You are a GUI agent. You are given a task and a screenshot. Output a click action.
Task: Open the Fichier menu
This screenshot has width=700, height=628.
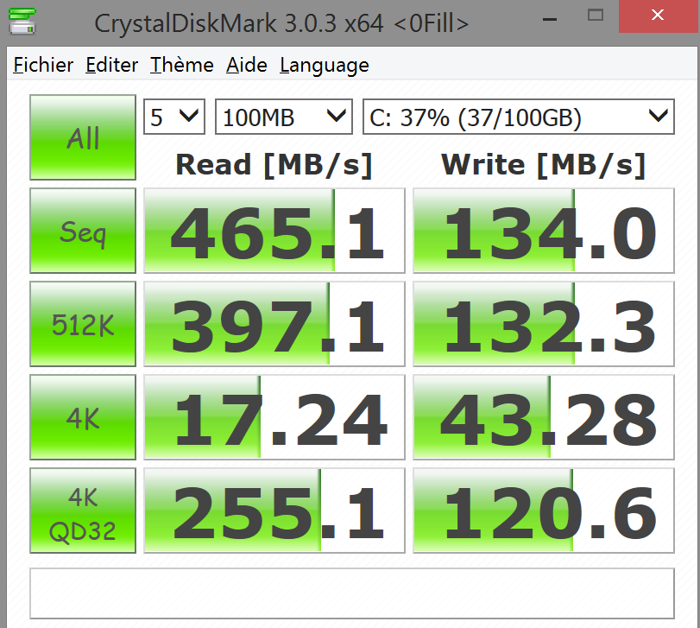coord(43,65)
